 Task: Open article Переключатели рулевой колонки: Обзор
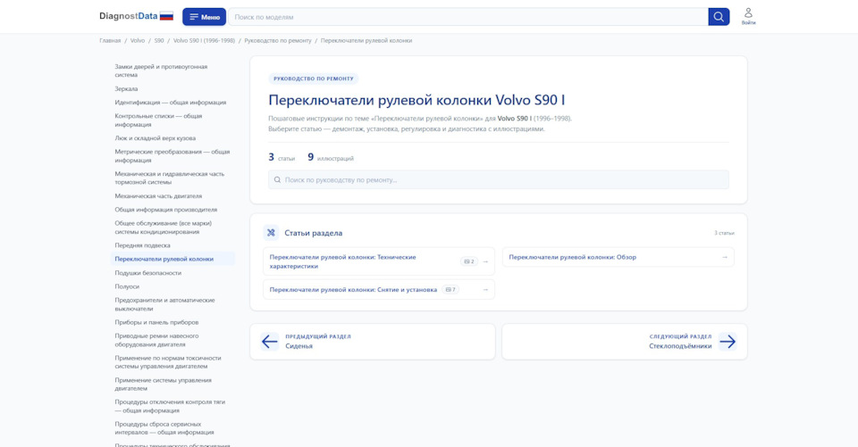coord(618,257)
